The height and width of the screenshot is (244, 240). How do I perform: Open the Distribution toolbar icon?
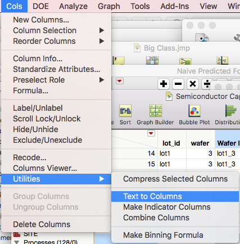coord(228,115)
